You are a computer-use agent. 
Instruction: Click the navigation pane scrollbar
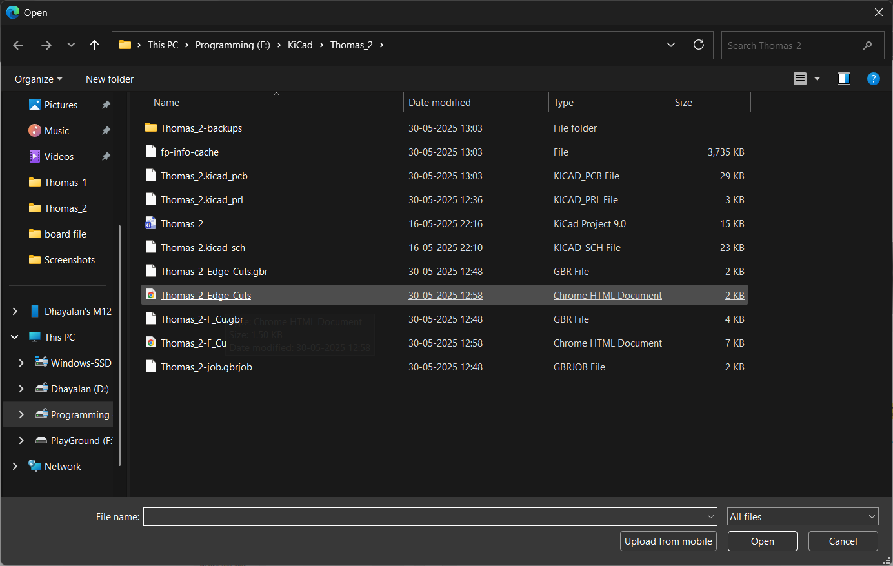(x=120, y=345)
